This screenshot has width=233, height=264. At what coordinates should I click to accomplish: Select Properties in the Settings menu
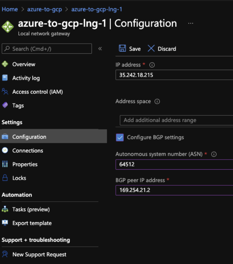[25, 164]
